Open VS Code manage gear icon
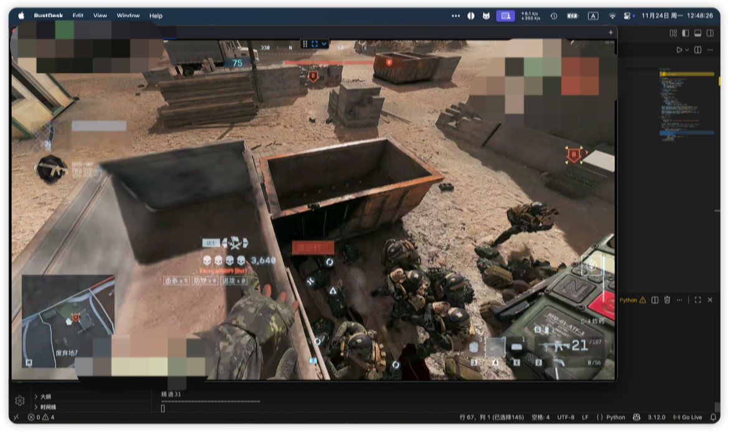Screen dimensions: 729x432 pos(19,400)
